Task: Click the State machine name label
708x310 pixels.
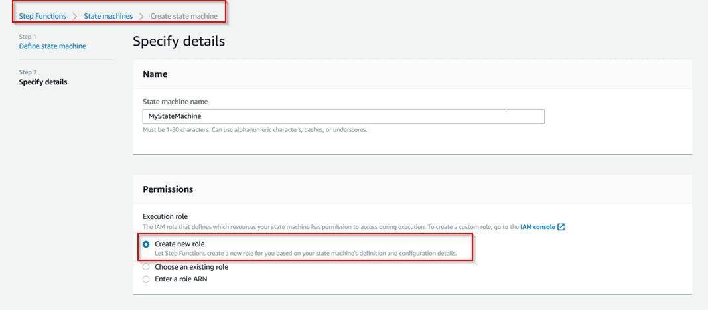Action: click(175, 102)
